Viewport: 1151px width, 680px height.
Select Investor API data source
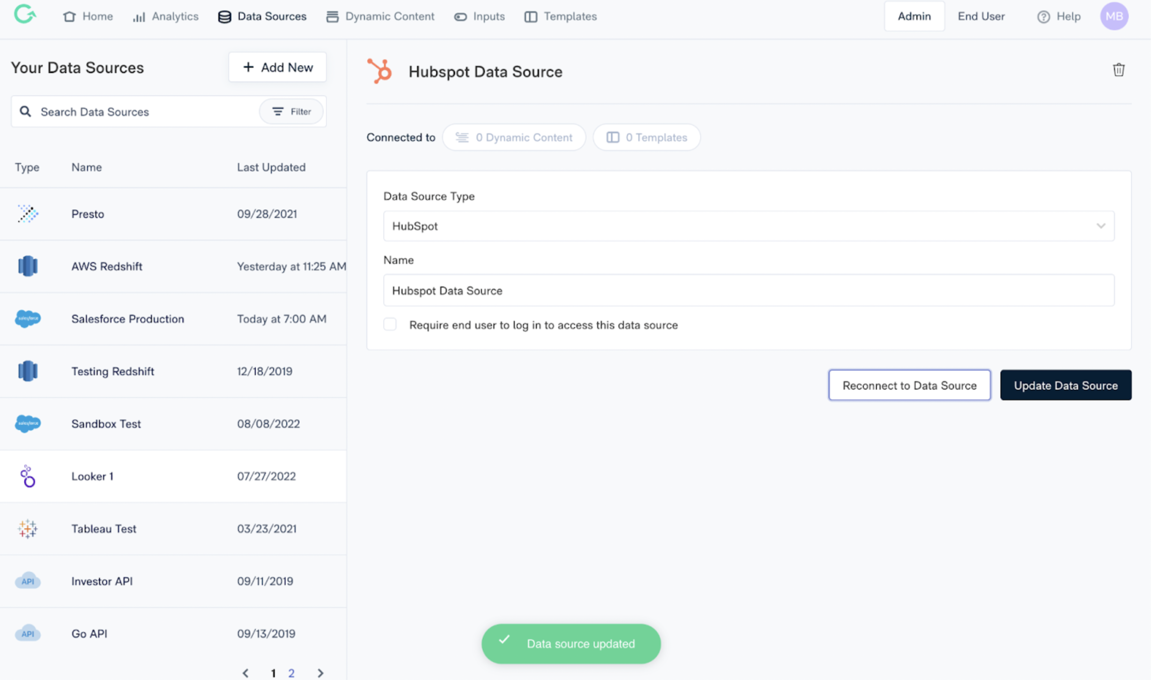(x=173, y=581)
